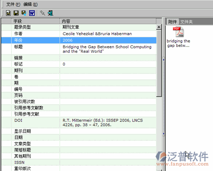Click the 标题 content cell Bridging the Gap
Viewport: 213px width, 171px height.
(x=108, y=49)
